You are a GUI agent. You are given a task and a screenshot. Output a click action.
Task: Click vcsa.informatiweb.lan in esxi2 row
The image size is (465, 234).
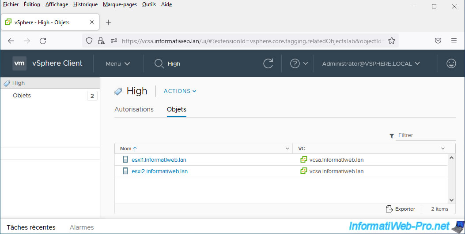(x=336, y=171)
